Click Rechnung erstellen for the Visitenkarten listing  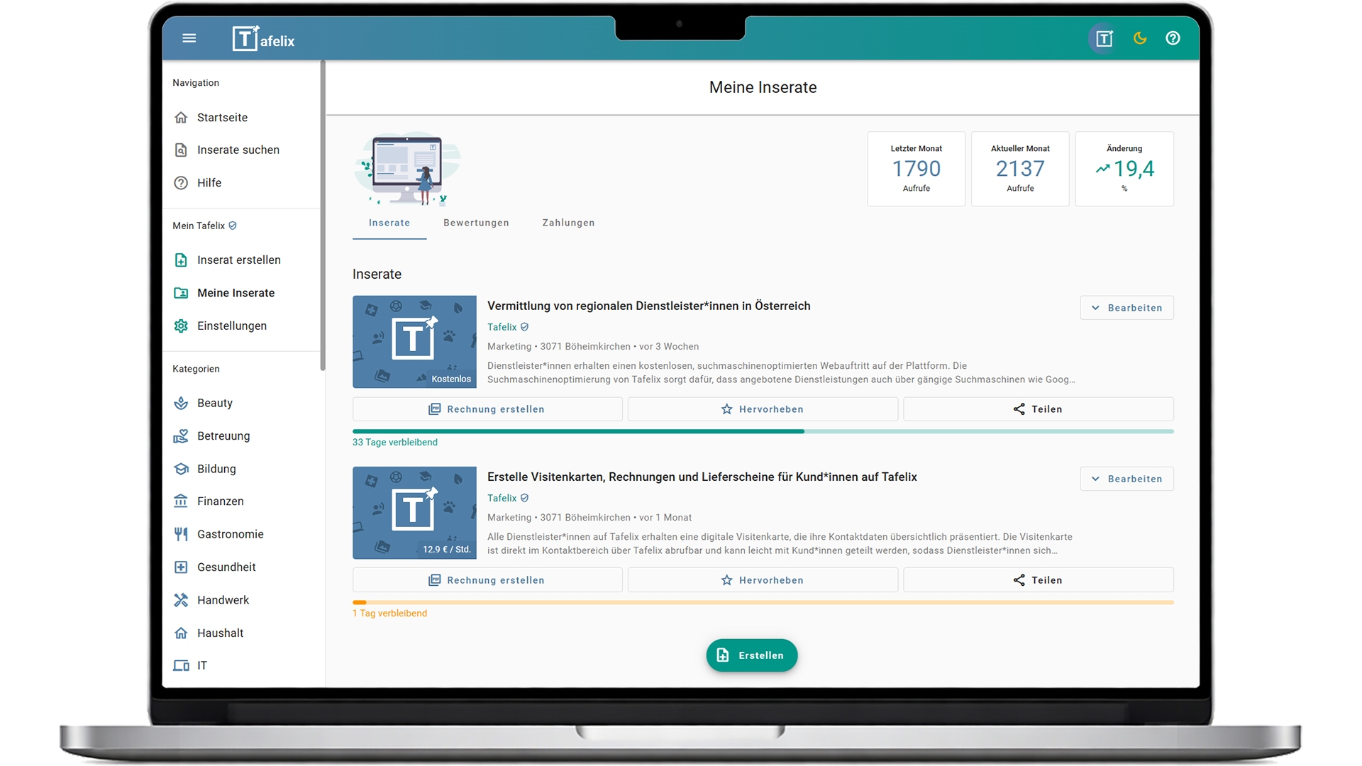click(x=487, y=580)
